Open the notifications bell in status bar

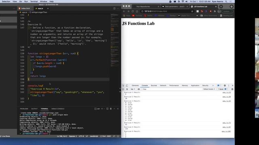point(118,136)
